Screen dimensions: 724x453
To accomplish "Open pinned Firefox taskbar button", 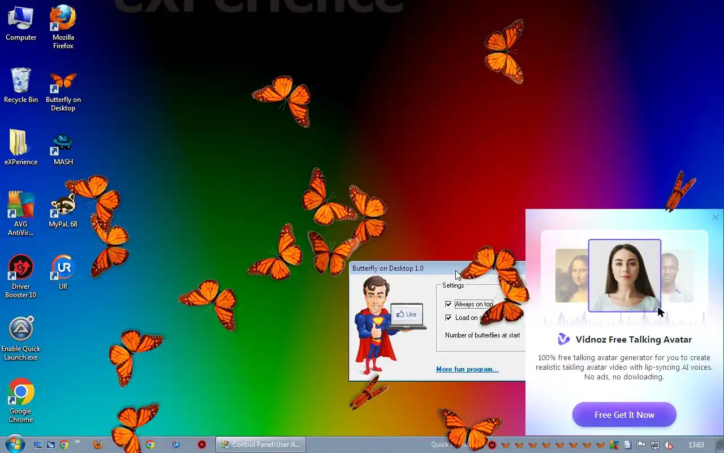I will (98, 445).
